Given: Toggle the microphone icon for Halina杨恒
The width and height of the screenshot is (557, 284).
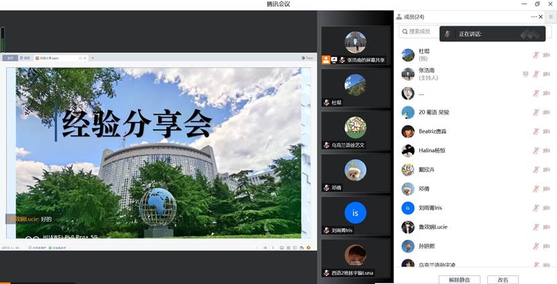Looking at the screenshot, I should (536, 151).
